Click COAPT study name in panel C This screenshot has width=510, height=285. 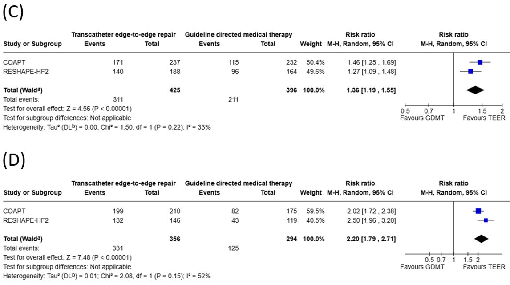(x=14, y=62)
